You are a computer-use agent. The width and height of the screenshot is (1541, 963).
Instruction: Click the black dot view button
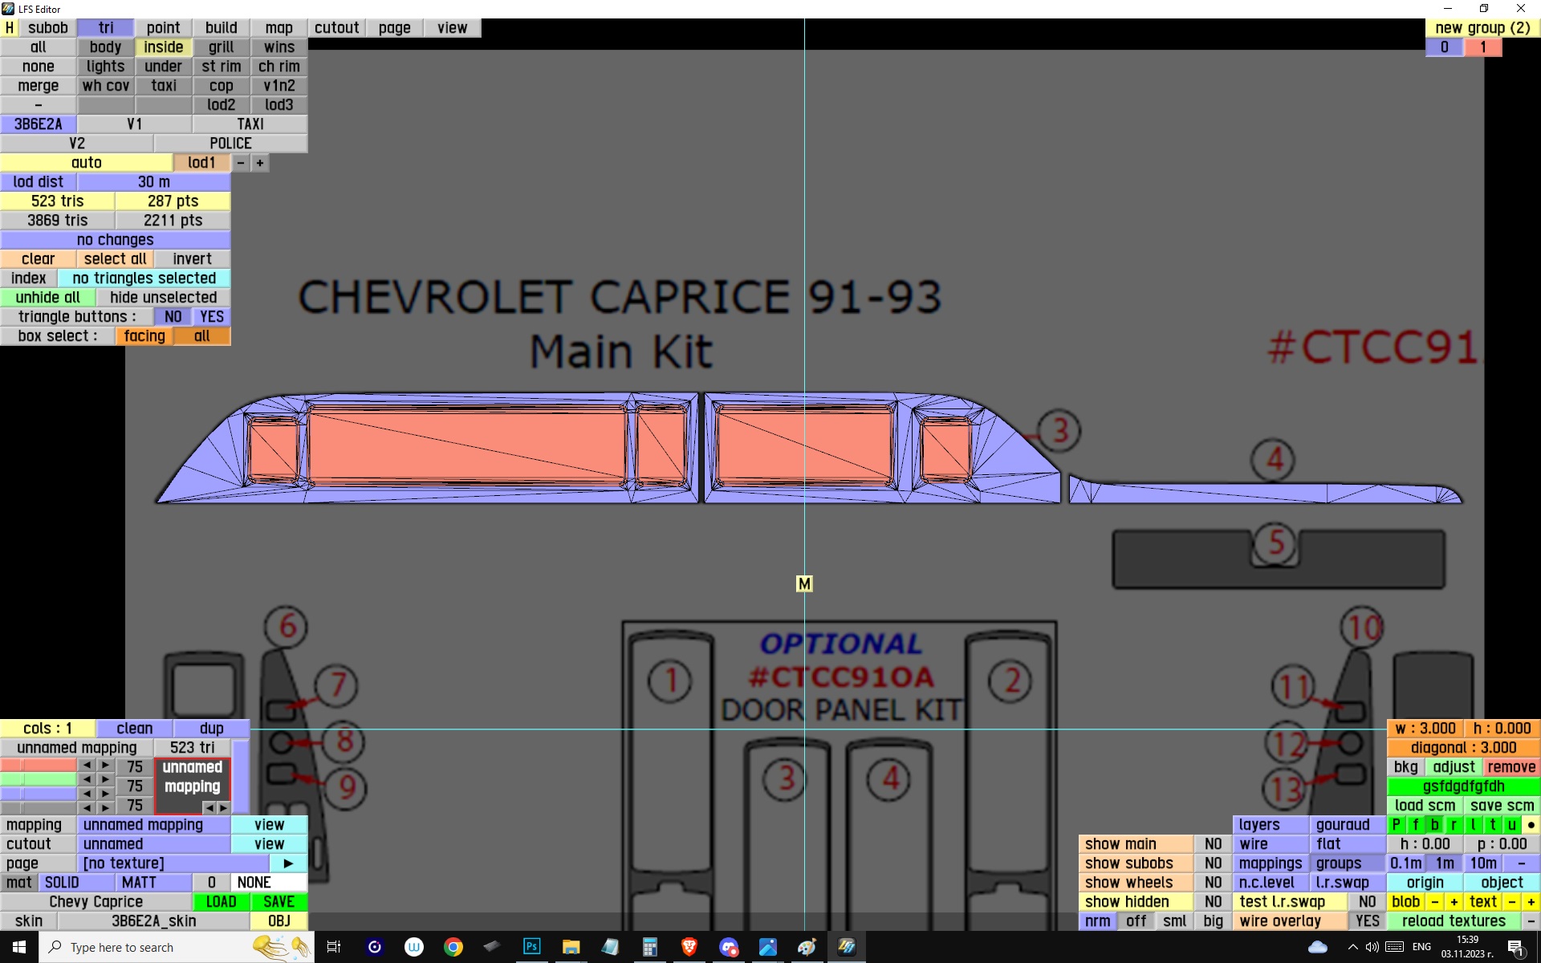click(x=1531, y=825)
